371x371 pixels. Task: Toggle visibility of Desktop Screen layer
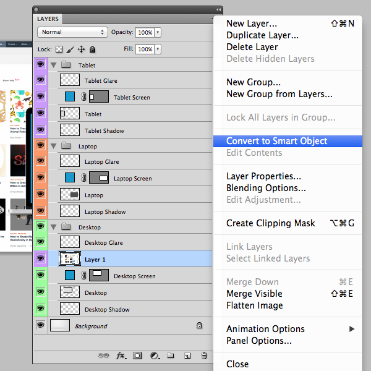coord(41,275)
